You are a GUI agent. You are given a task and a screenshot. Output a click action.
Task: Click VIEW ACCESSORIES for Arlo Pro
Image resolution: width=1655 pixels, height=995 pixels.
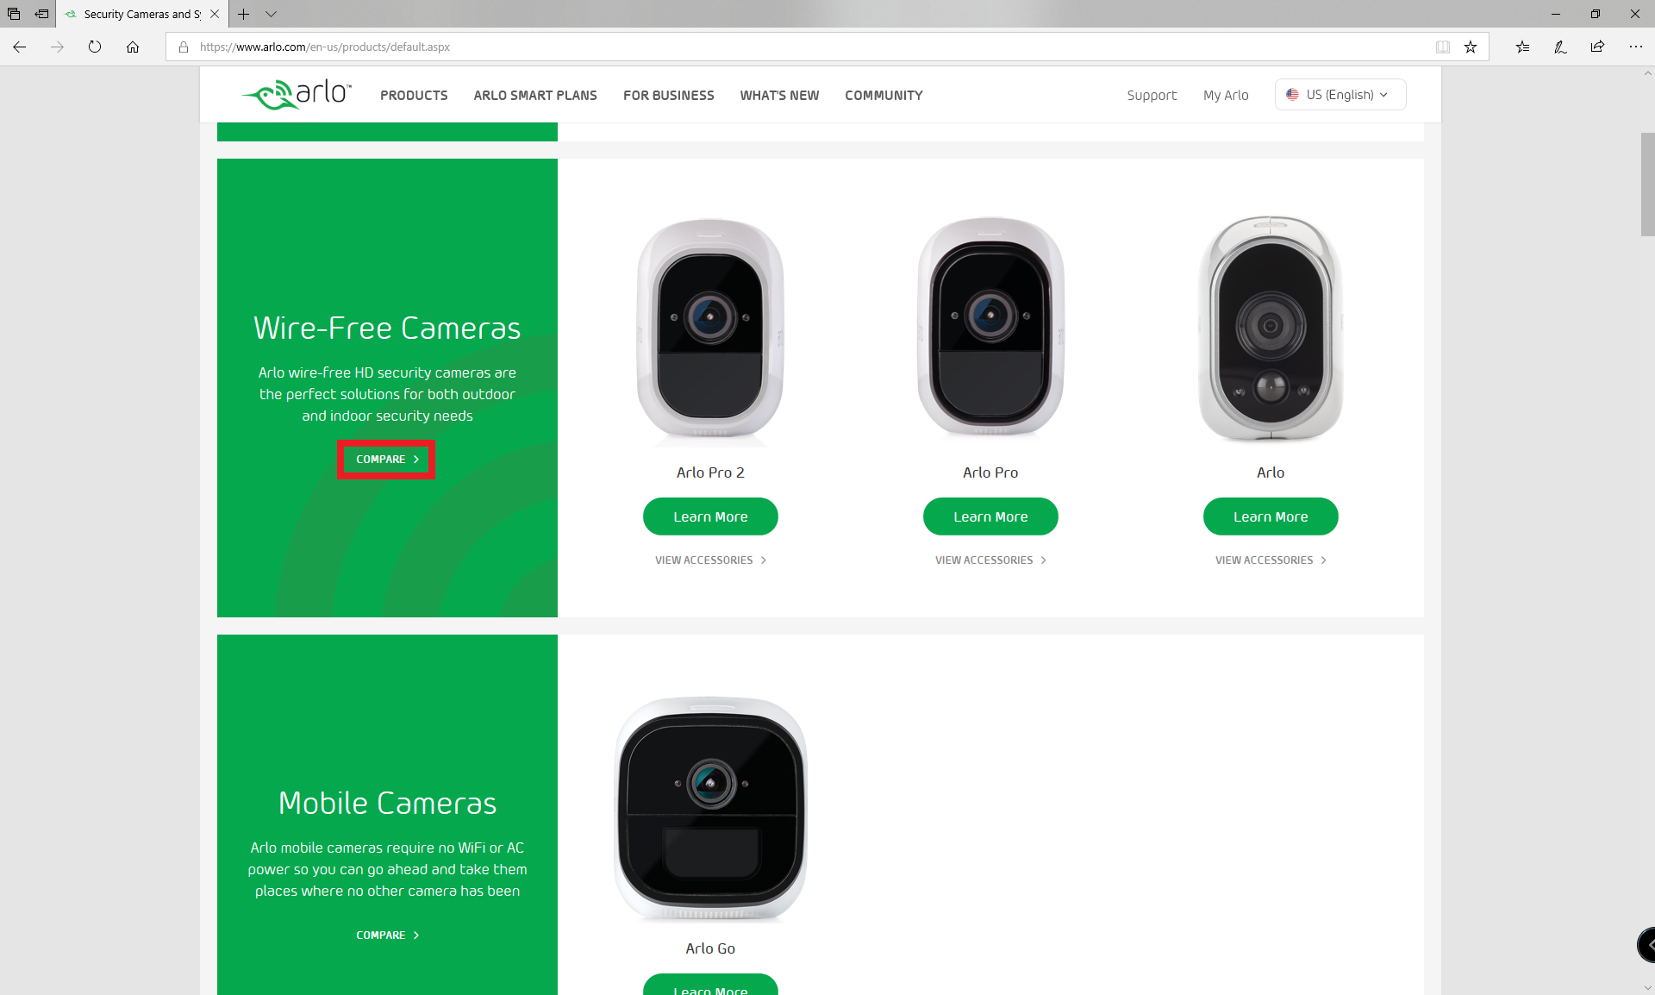pyautogui.click(x=990, y=560)
